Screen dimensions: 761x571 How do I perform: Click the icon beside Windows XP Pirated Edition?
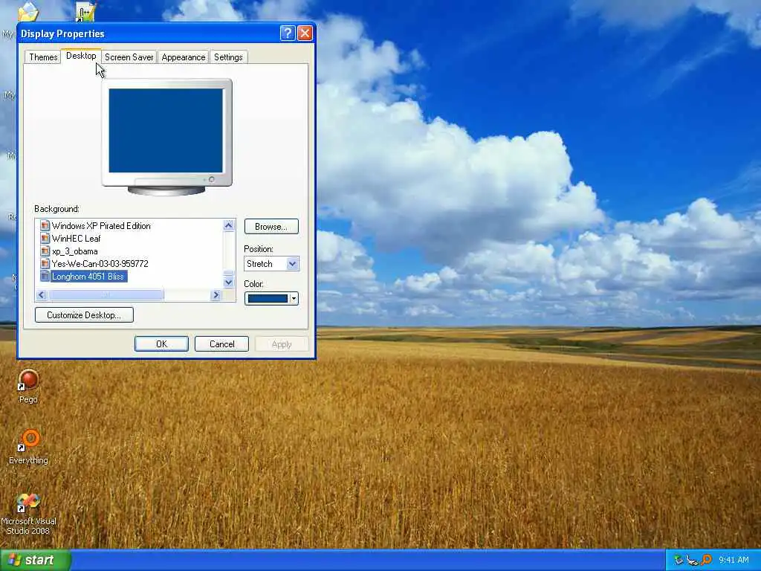coord(45,226)
